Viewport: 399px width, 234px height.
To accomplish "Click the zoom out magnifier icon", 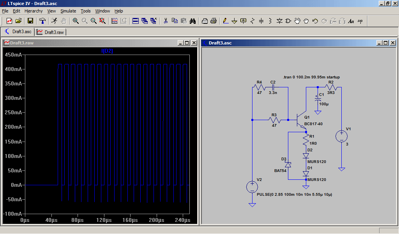I will [x=94, y=21].
